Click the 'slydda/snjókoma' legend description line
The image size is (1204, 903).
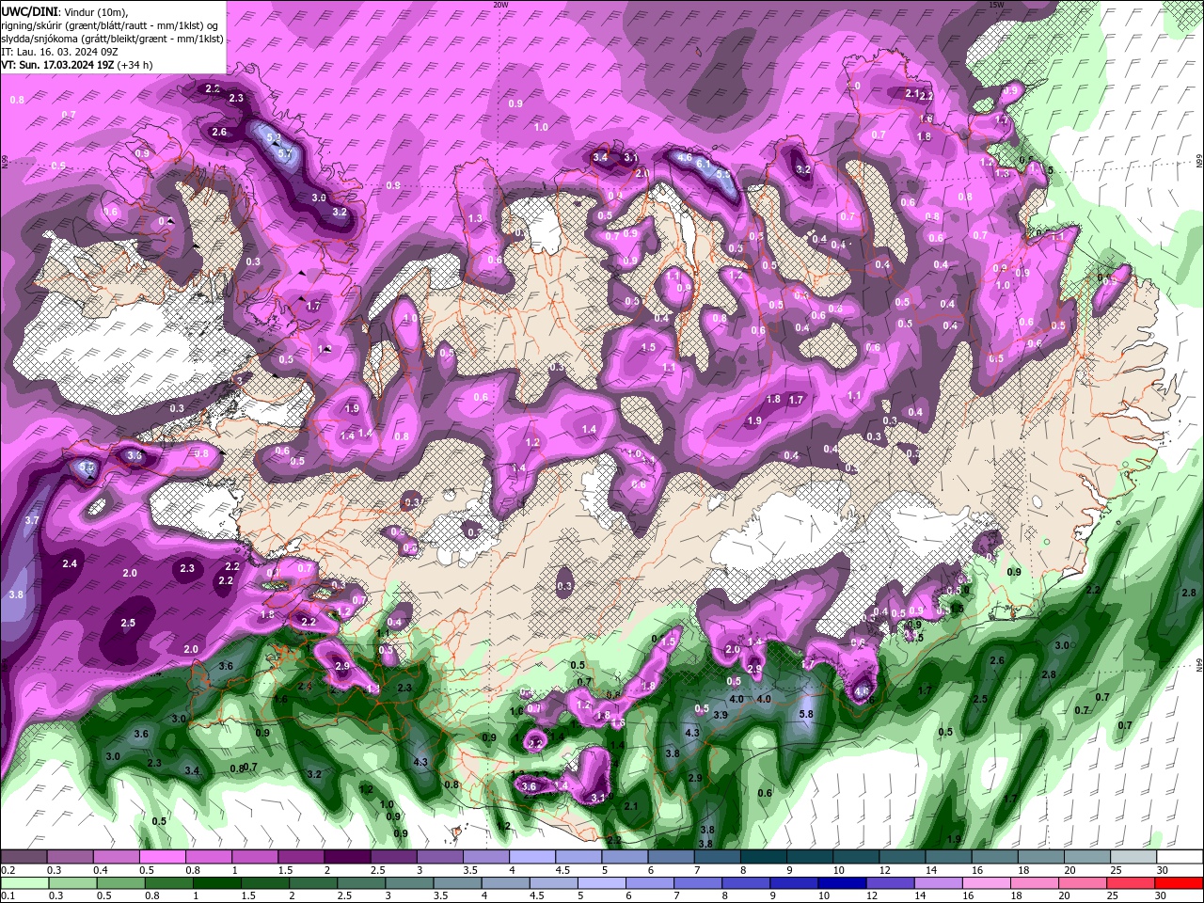point(112,39)
